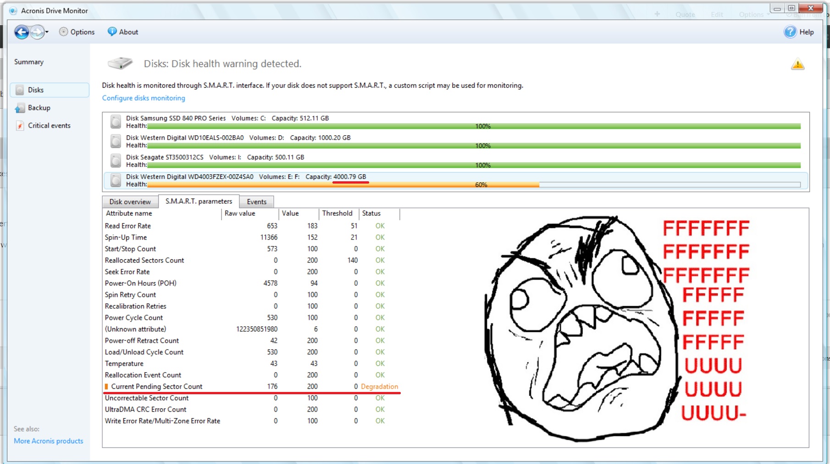Switch to the Disk overview tab
The height and width of the screenshot is (464, 830).
coord(130,202)
